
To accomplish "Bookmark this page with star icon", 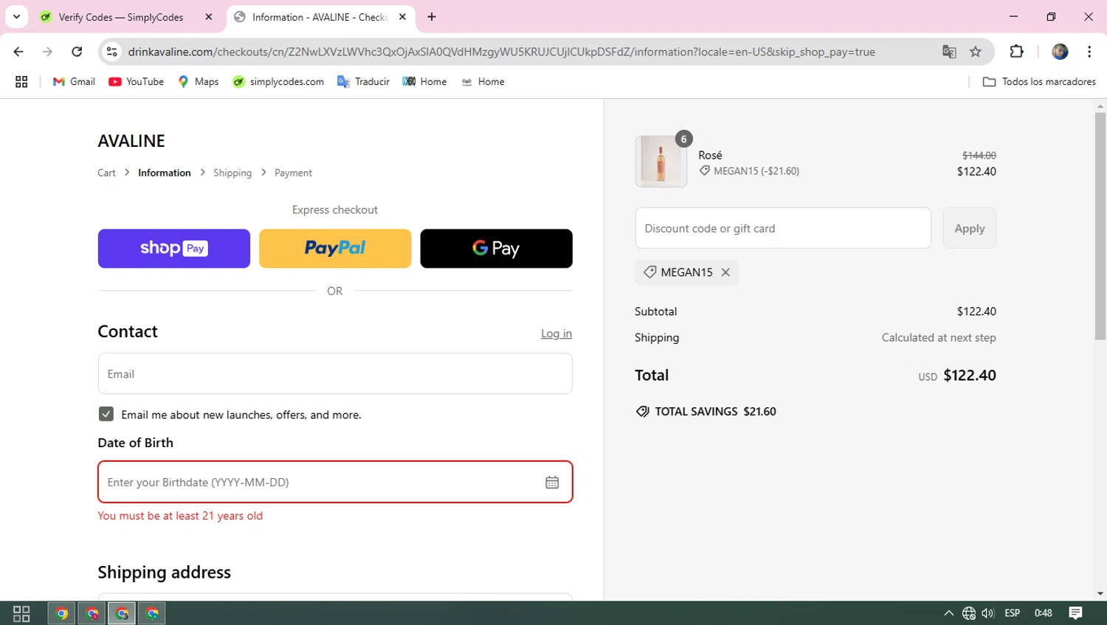I will [x=976, y=52].
